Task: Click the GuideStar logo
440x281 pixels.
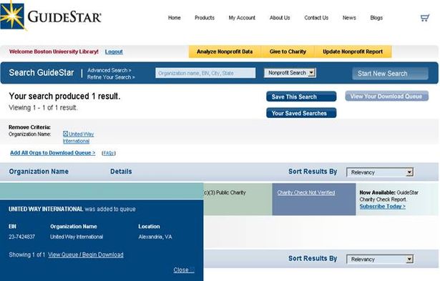Action: coord(51,16)
